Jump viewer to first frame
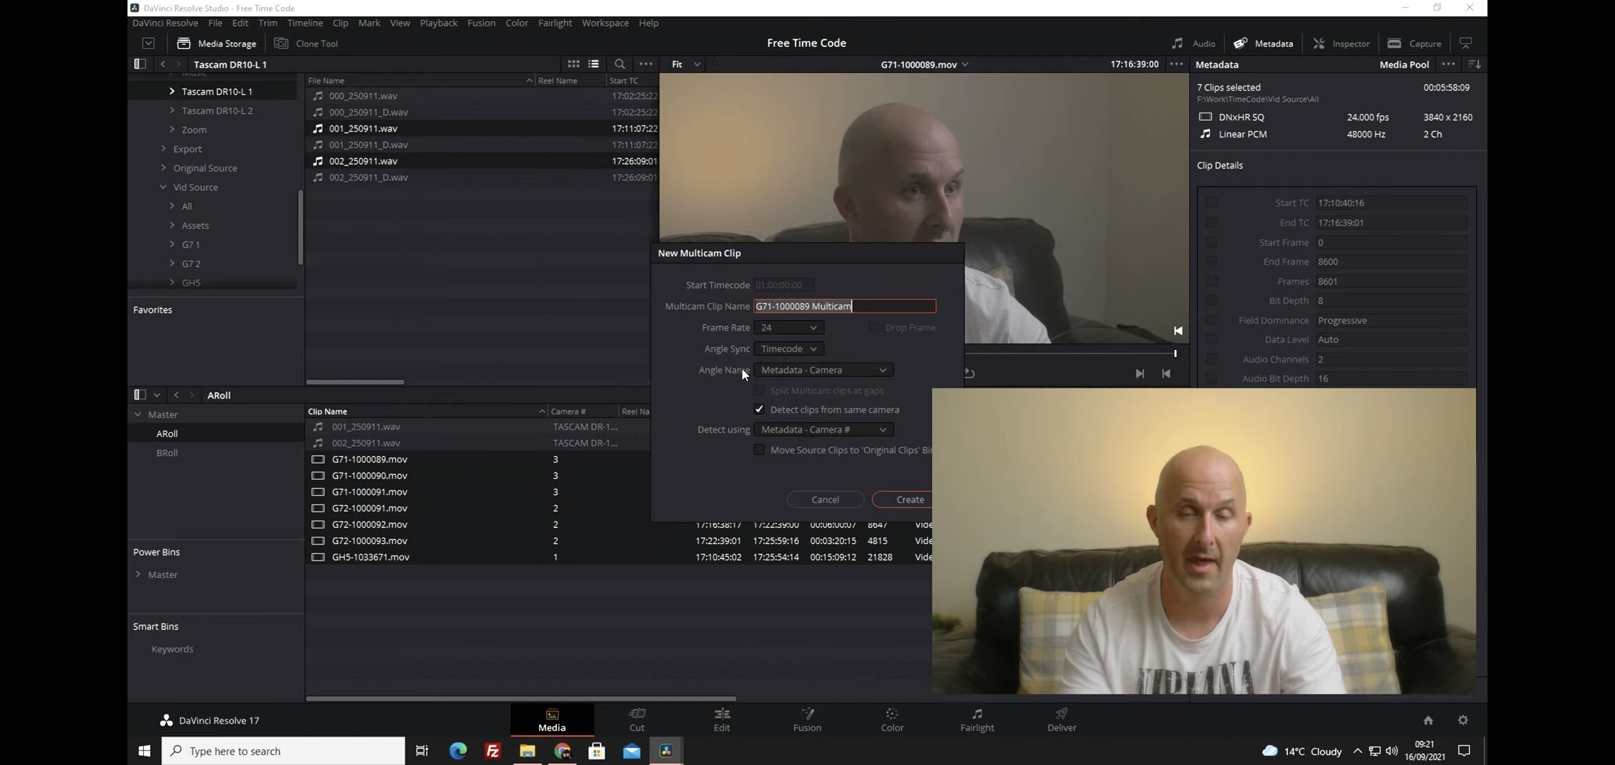The width and height of the screenshot is (1615, 765). [x=1166, y=373]
